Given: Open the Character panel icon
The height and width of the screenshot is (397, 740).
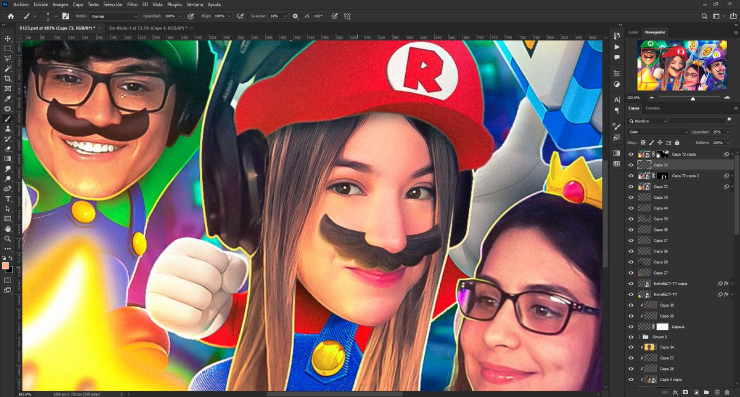Looking at the screenshot, I should (617, 100).
